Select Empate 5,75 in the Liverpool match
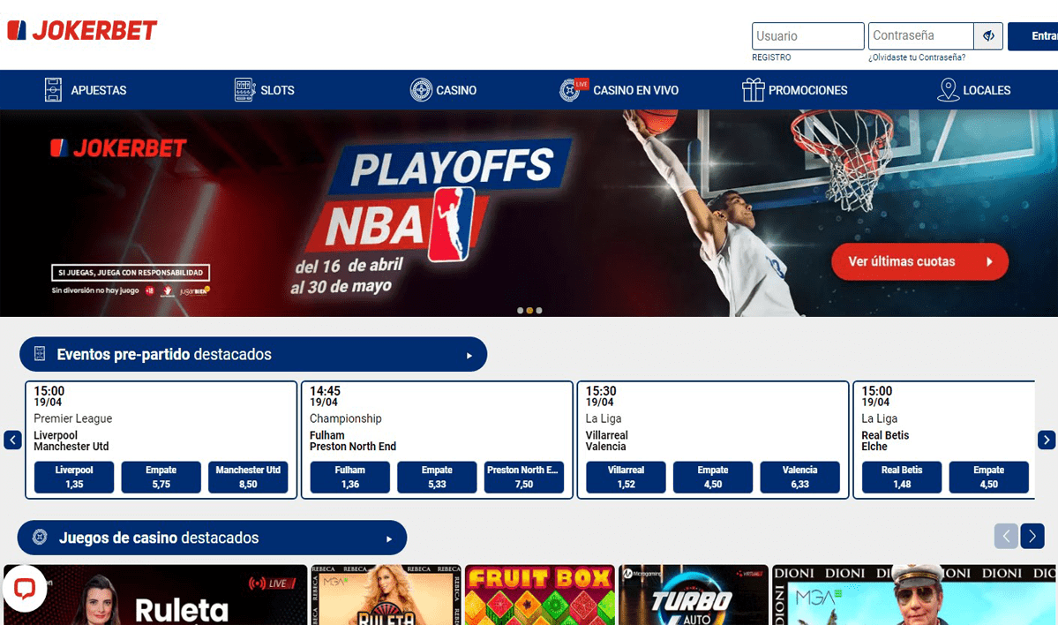 click(x=161, y=478)
